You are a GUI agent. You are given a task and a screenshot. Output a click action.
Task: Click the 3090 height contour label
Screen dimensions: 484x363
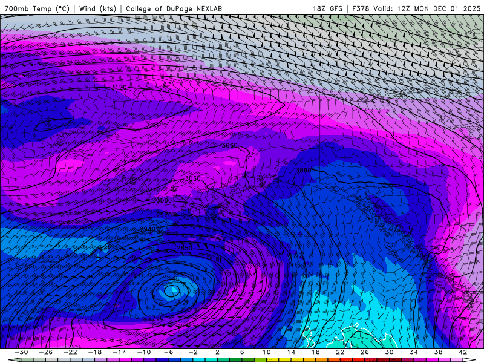[304, 171]
